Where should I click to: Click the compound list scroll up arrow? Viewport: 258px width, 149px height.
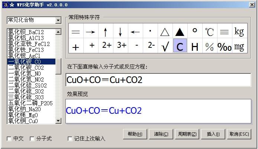58,32
